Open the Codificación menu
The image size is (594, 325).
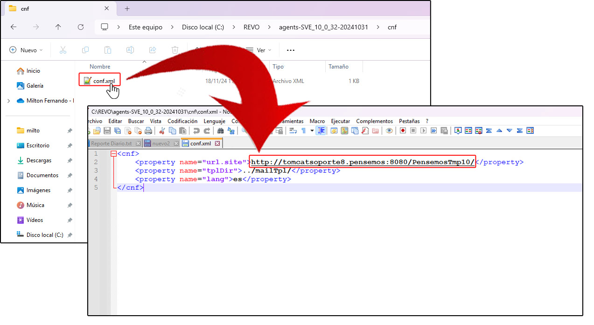pyautogui.click(x=182, y=121)
